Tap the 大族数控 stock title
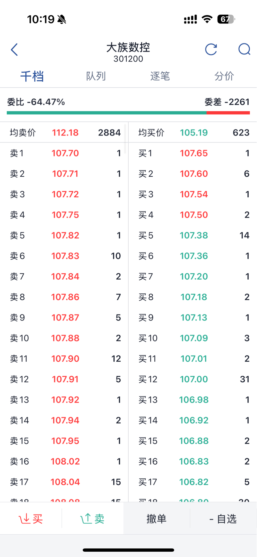The image size is (257, 557). click(128, 48)
